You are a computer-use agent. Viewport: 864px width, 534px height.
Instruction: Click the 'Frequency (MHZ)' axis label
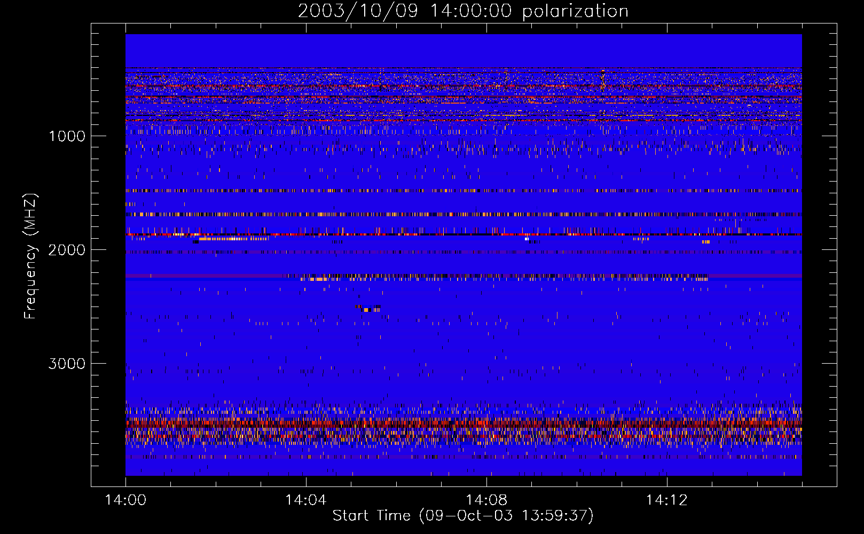click(x=30, y=256)
